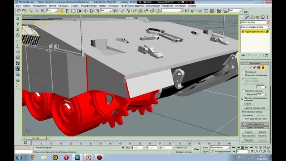Screen dimensions: 286x161
Task: Click the pink object color swatch
Action: [x=268, y=22]
